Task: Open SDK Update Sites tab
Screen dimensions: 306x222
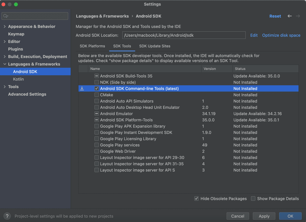Action: [155, 46]
